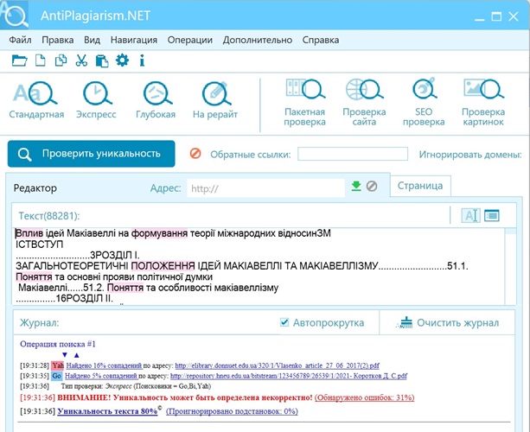Switch to the Страница tab
Screen dimensions: 530x432
(420, 186)
